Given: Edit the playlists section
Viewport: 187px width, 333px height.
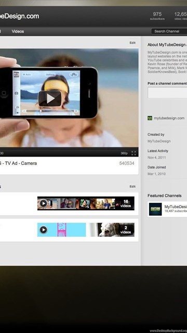Looking at the screenshot, I should [x=132, y=186].
